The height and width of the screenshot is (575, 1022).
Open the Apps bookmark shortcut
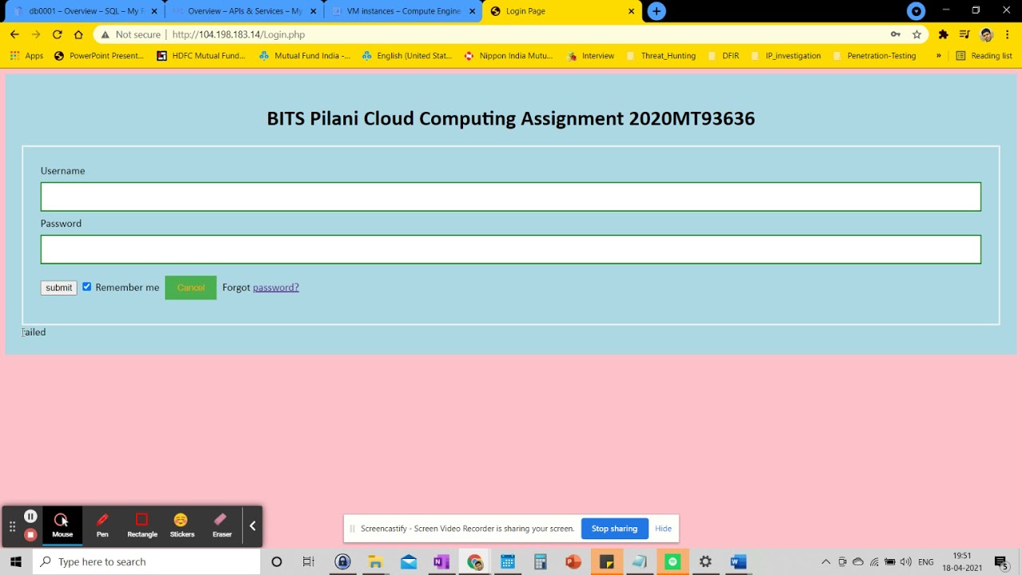(26, 56)
